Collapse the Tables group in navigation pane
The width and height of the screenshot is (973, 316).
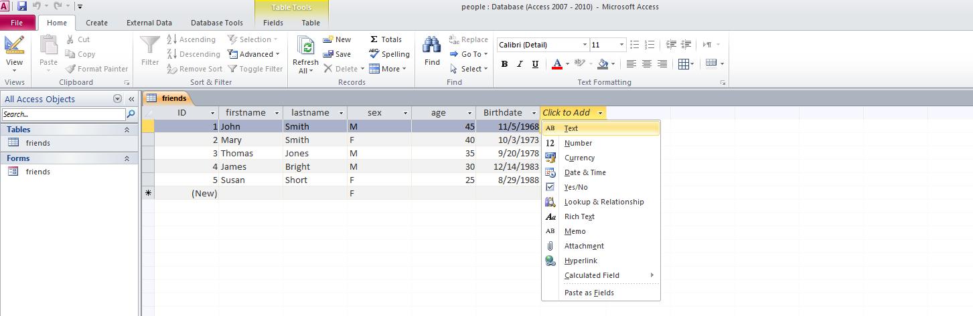tap(127, 130)
